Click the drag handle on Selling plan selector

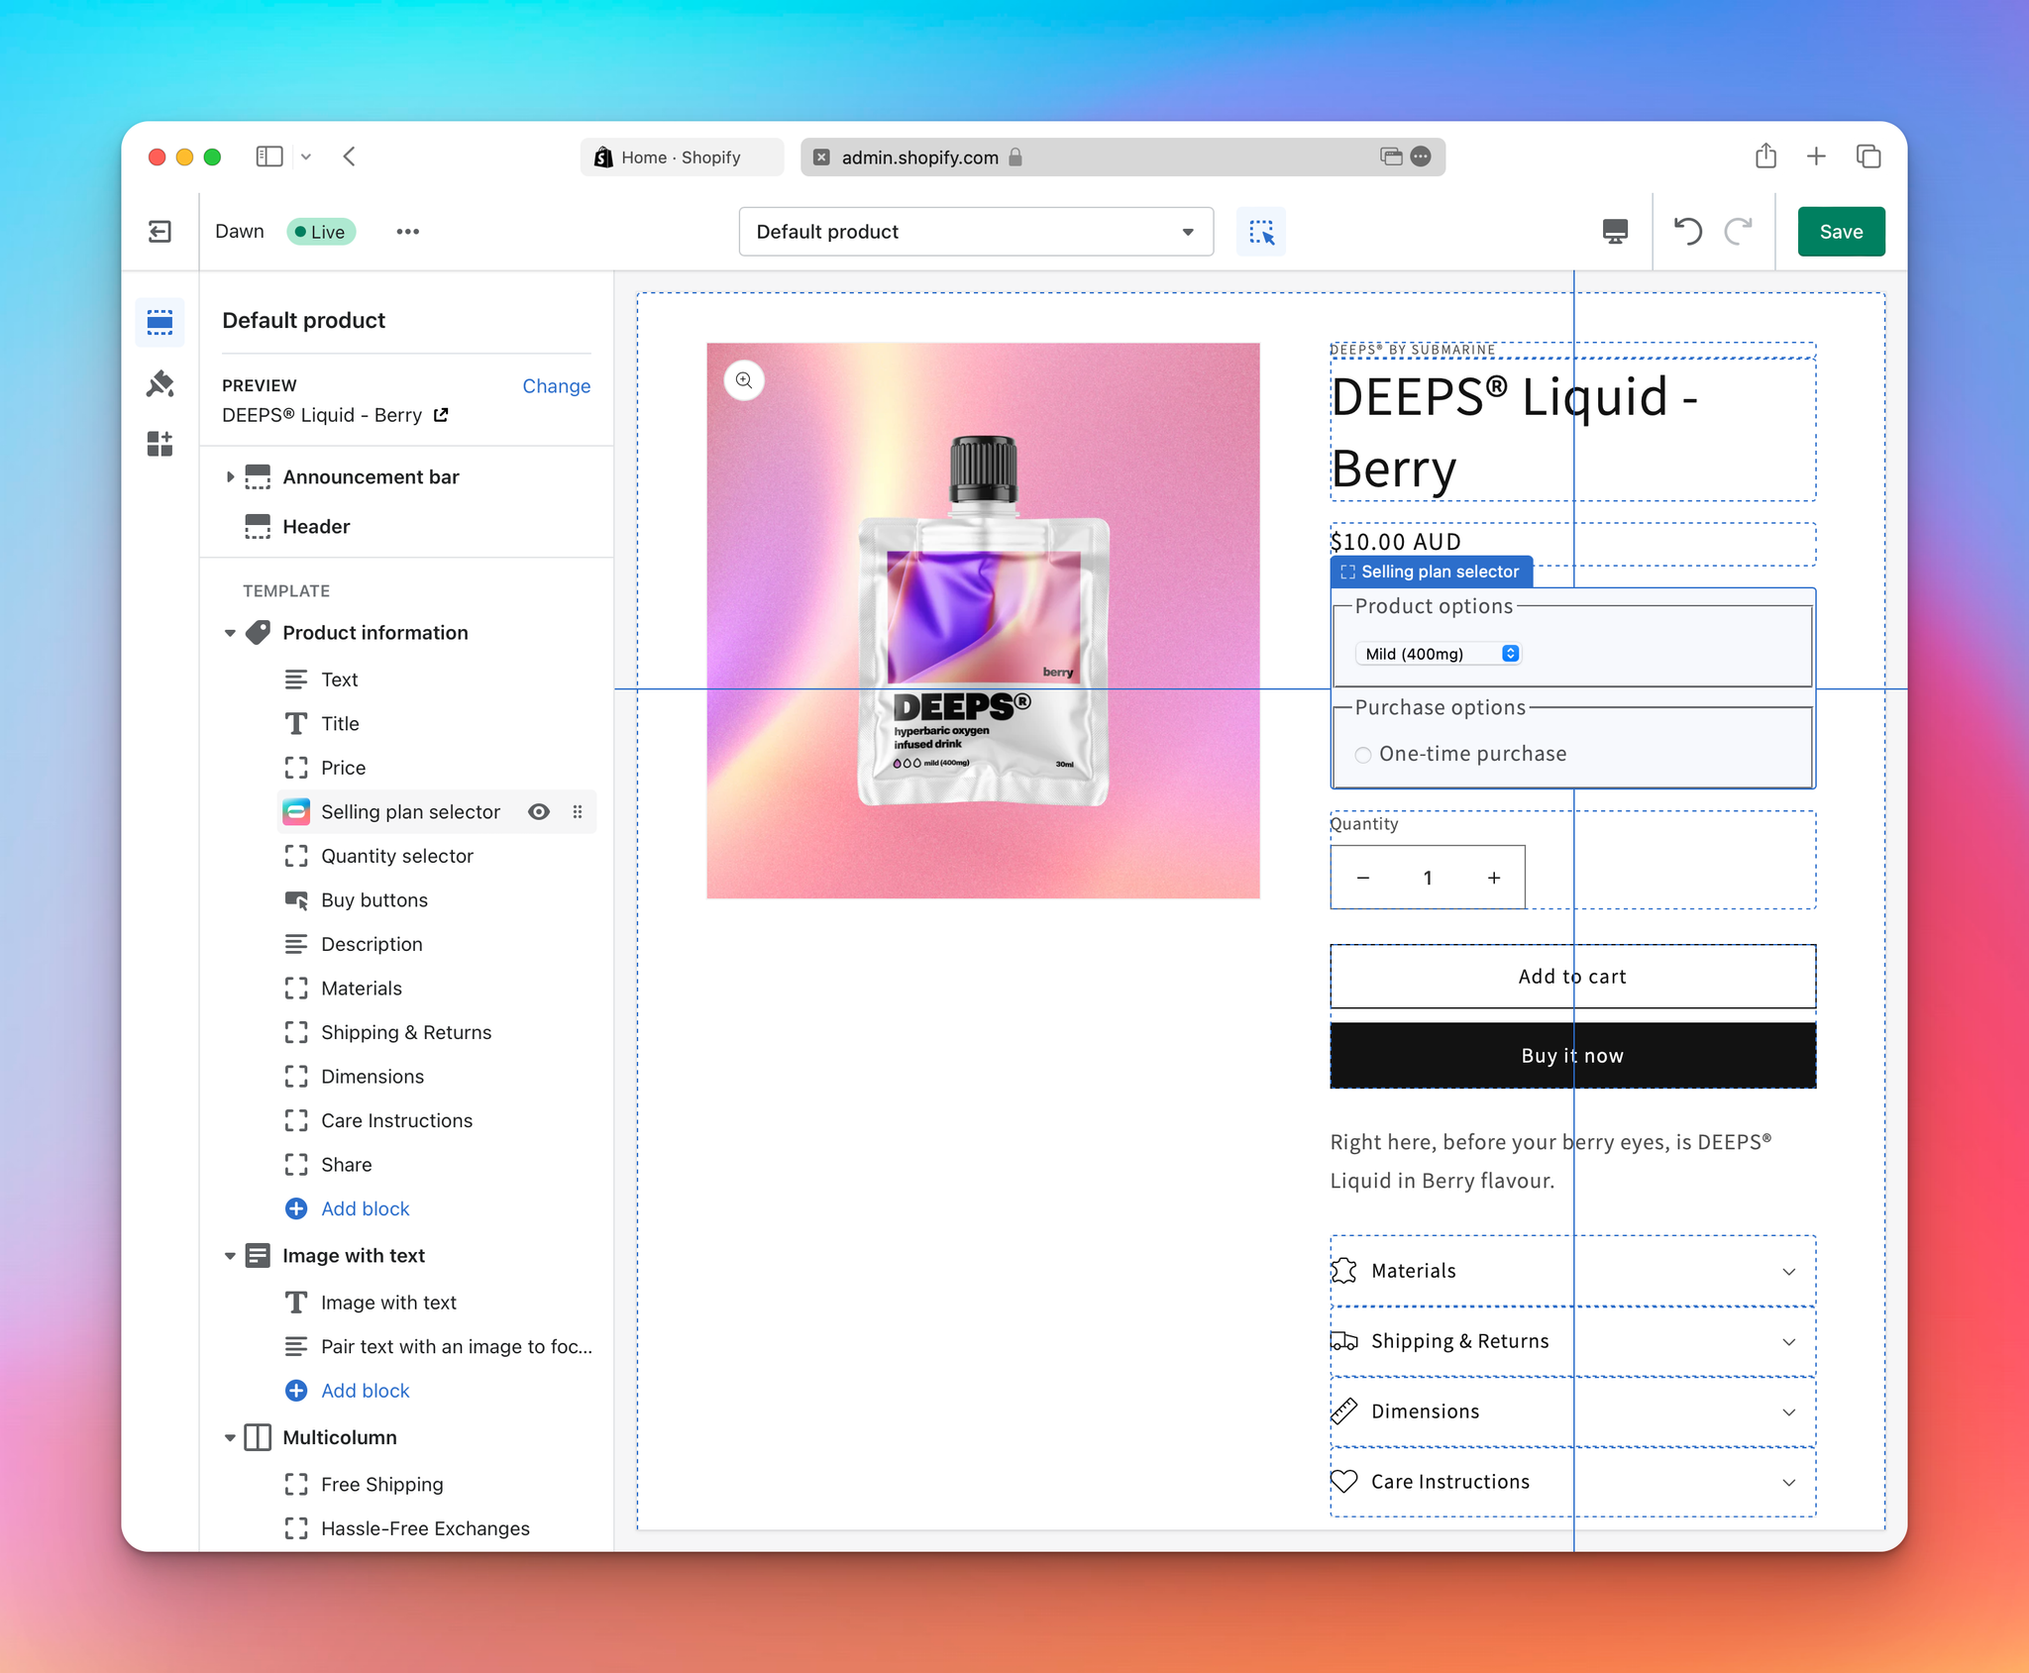[x=578, y=812]
